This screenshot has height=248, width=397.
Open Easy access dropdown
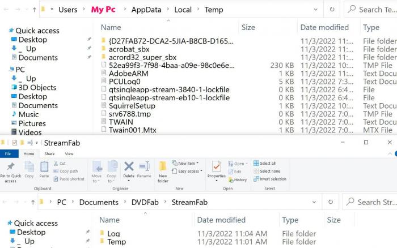coord(187,171)
